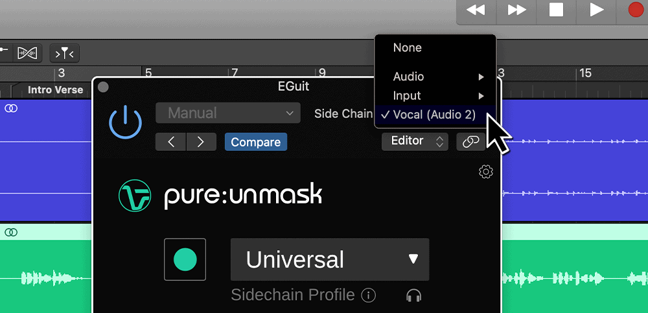The width and height of the screenshot is (648, 313).
Task: Open the Universal sidechain profile dropdown
Action: click(x=330, y=259)
